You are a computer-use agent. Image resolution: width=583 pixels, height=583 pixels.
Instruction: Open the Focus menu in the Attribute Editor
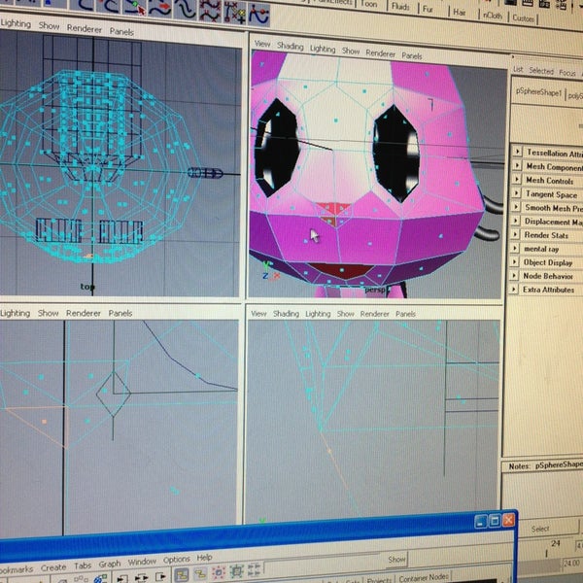(x=567, y=73)
